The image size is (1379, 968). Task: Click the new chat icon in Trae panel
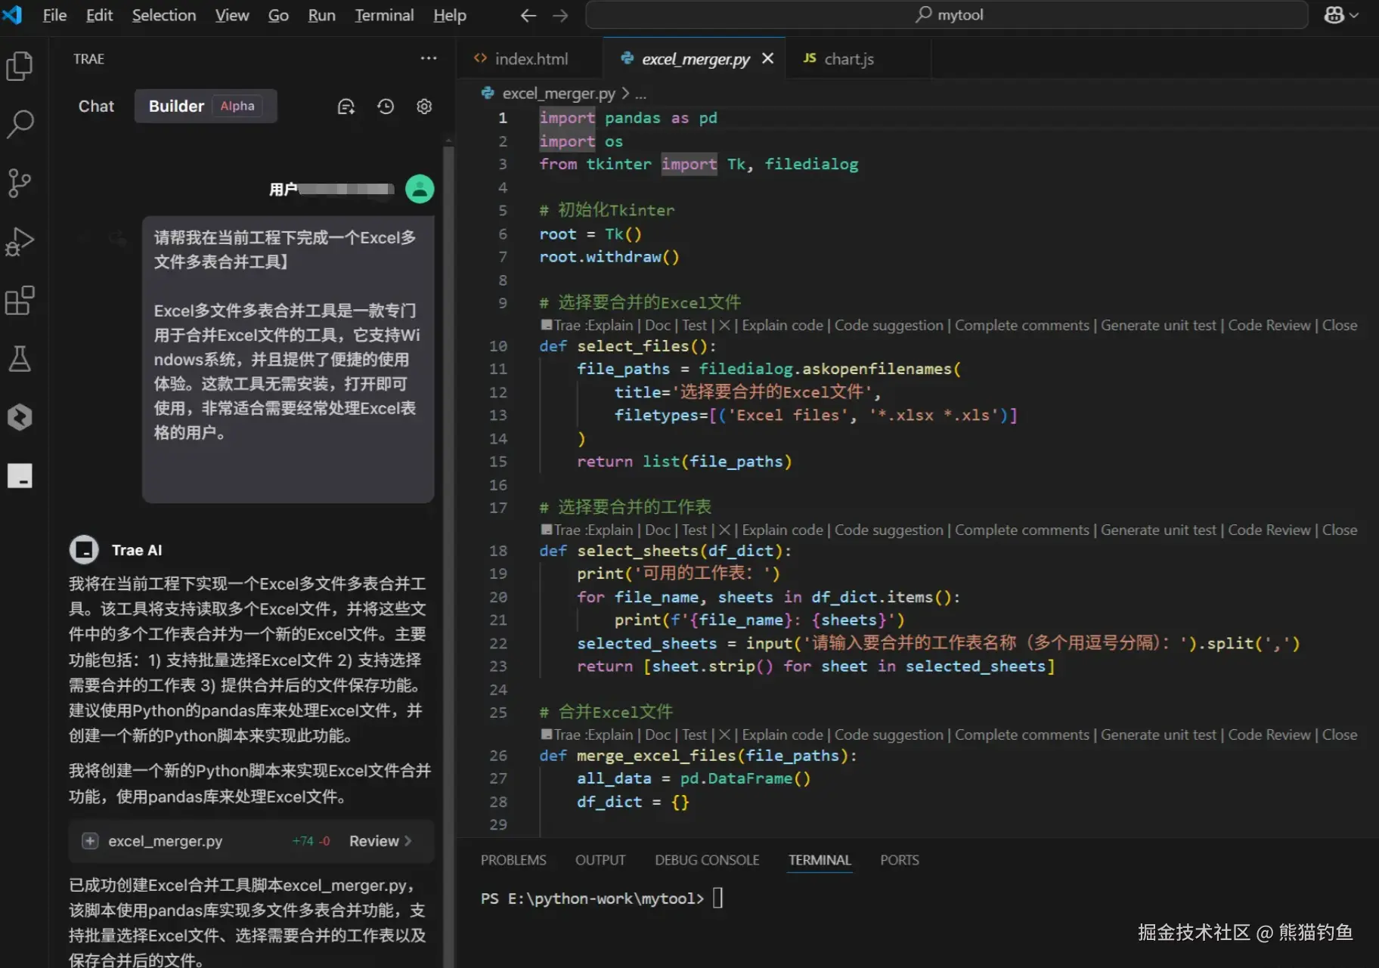[346, 107]
